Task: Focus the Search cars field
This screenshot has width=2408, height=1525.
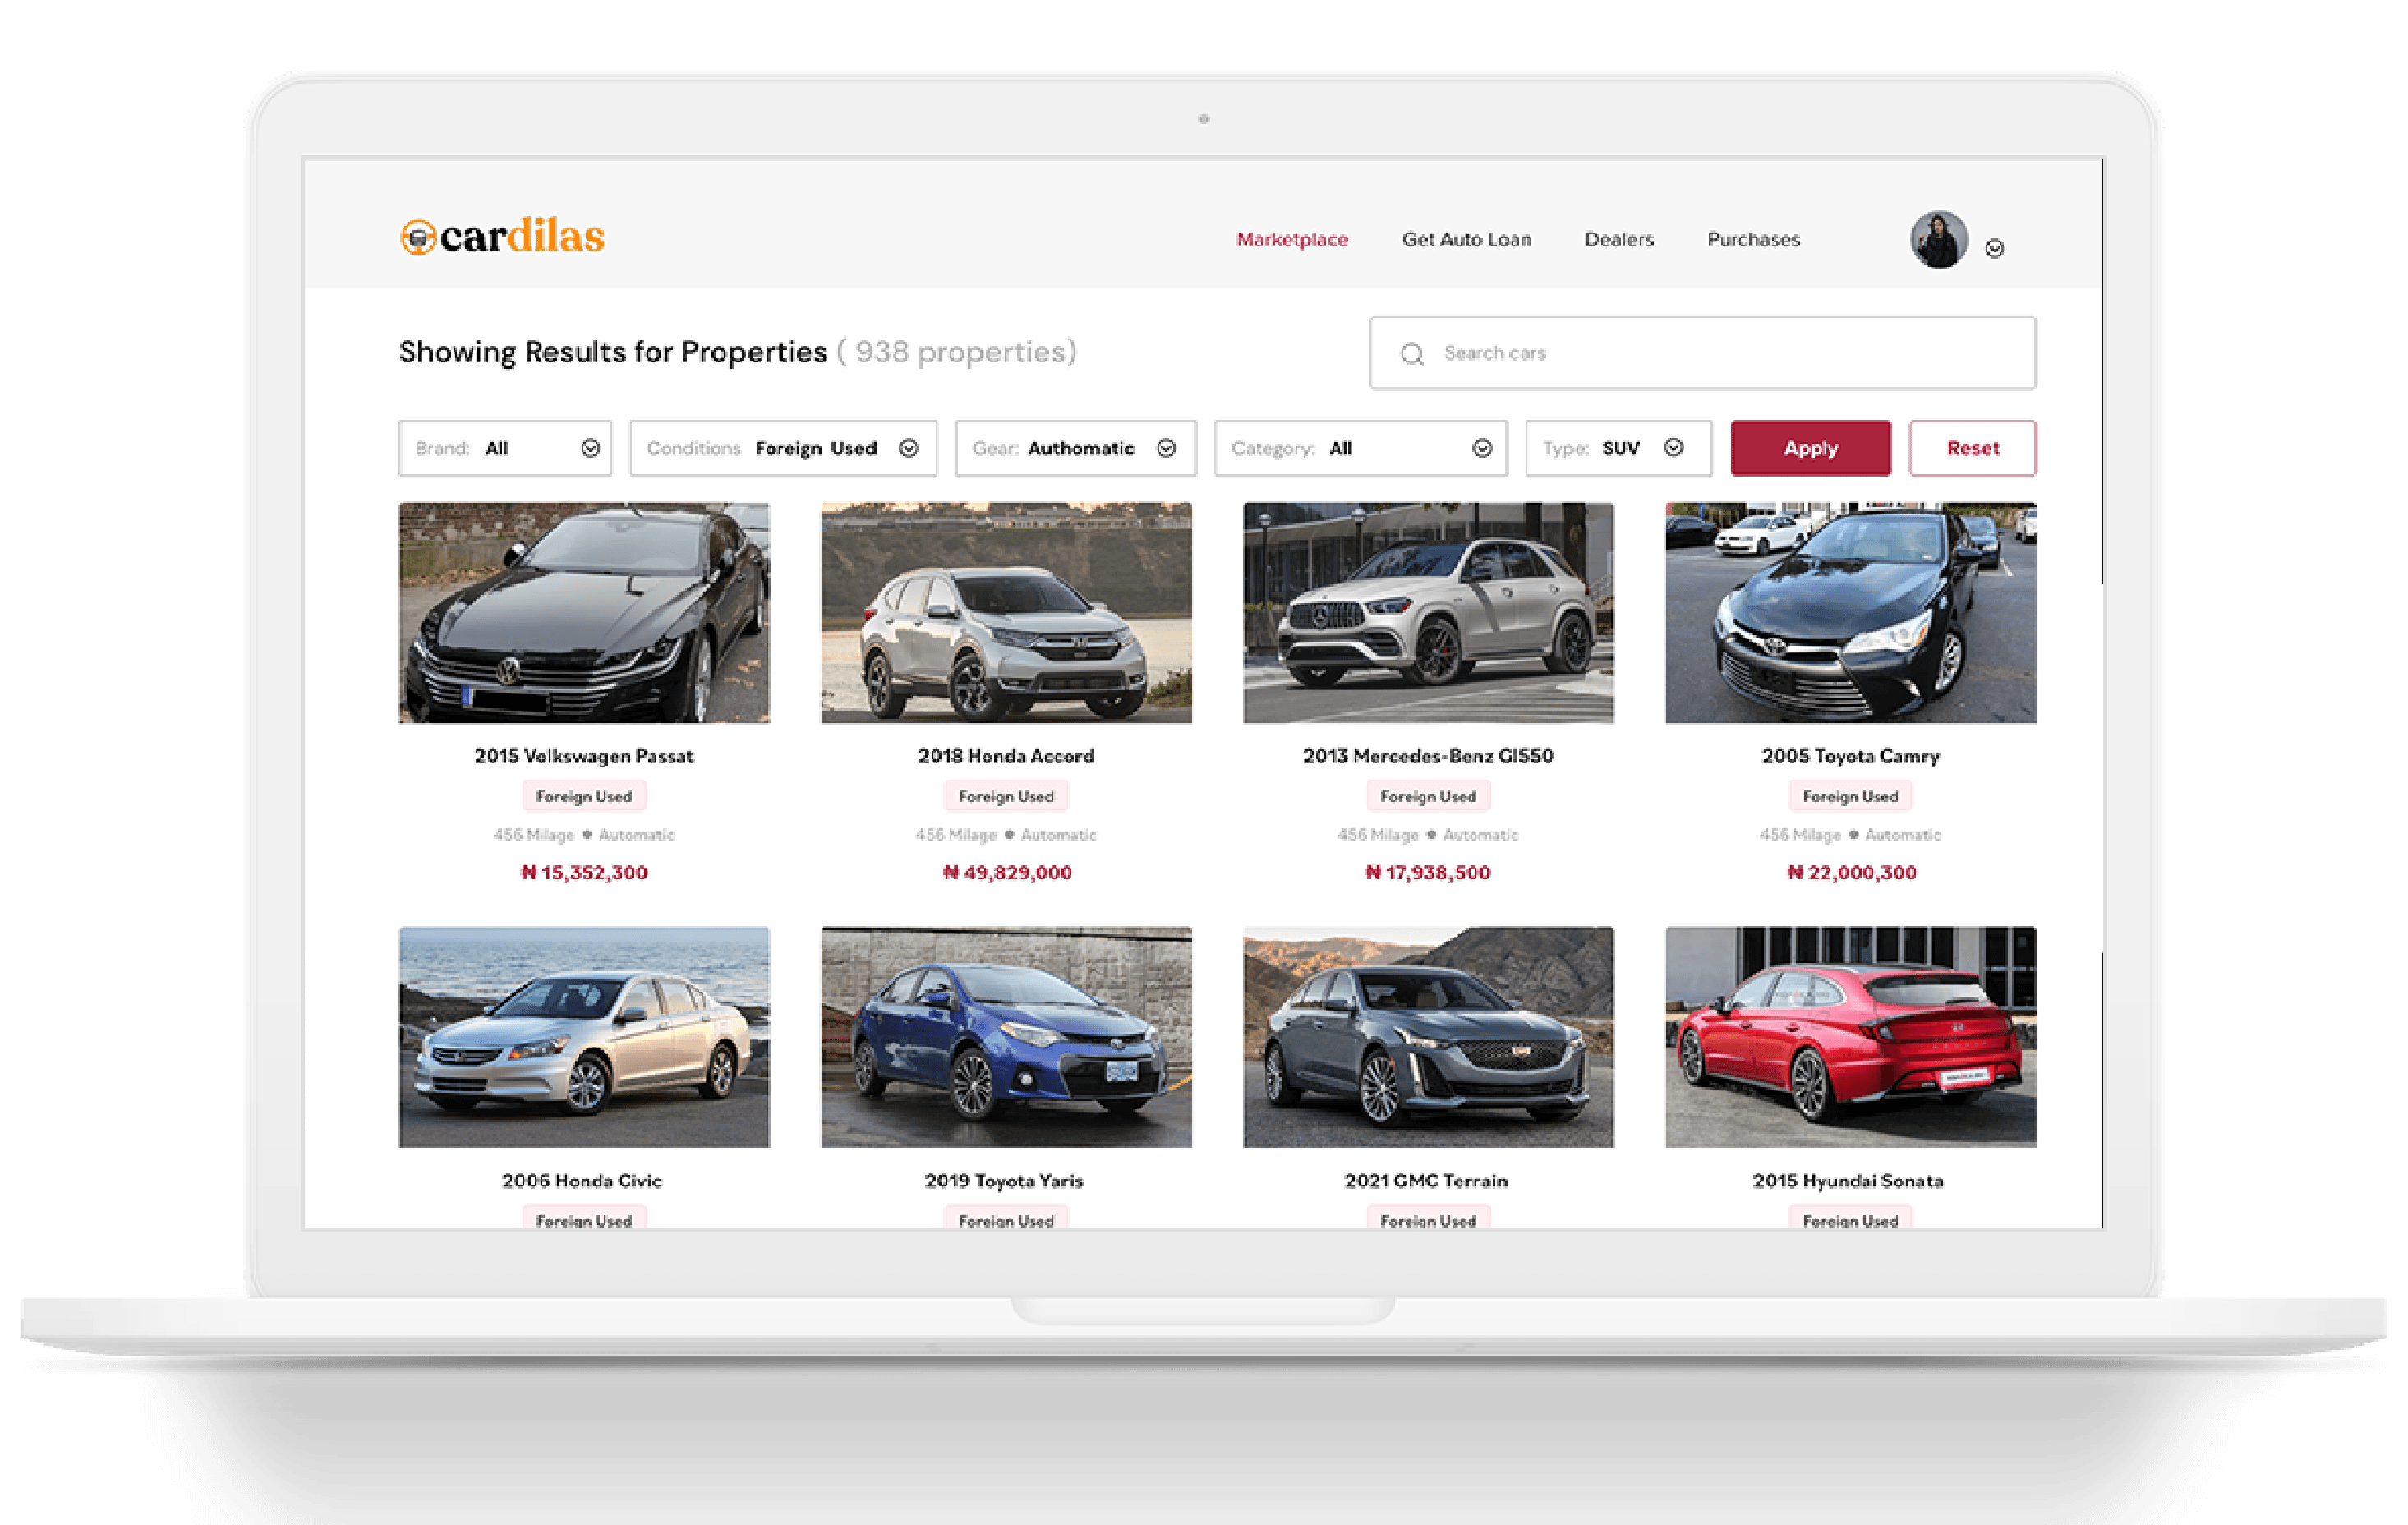Action: (x=1702, y=353)
